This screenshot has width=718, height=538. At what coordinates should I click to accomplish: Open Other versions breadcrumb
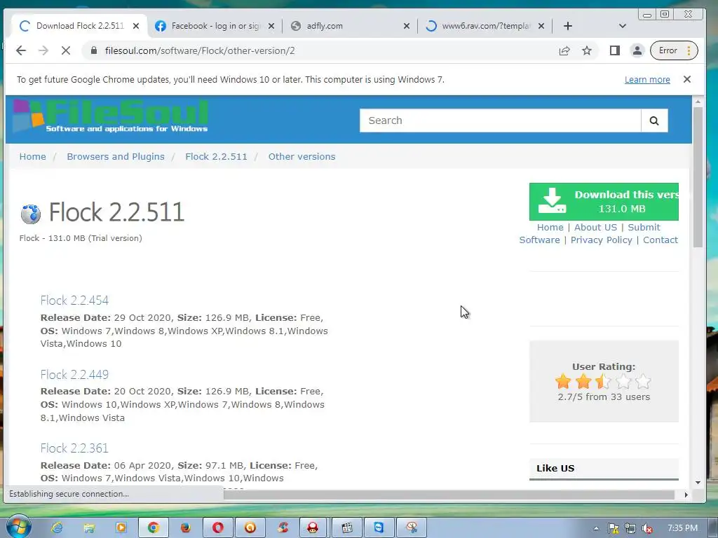click(302, 156)
